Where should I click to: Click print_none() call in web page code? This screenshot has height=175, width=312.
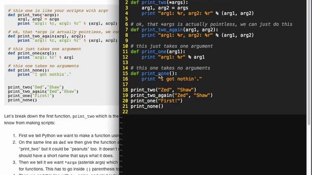tap(22, 100)
